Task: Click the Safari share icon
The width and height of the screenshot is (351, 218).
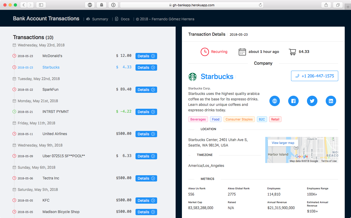Action: 326,5
